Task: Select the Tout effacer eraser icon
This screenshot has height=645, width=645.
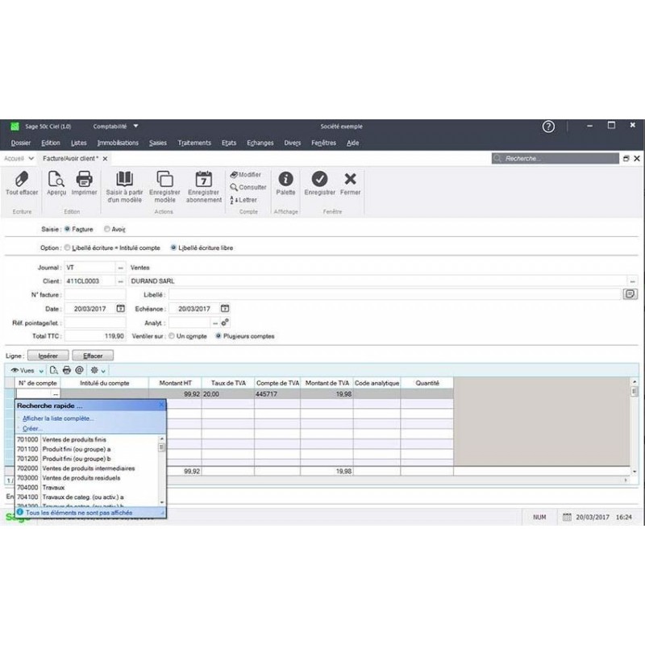Action: click(21, 181)
